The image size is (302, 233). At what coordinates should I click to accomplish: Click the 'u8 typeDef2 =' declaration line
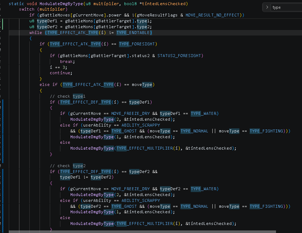click(90, 27)
